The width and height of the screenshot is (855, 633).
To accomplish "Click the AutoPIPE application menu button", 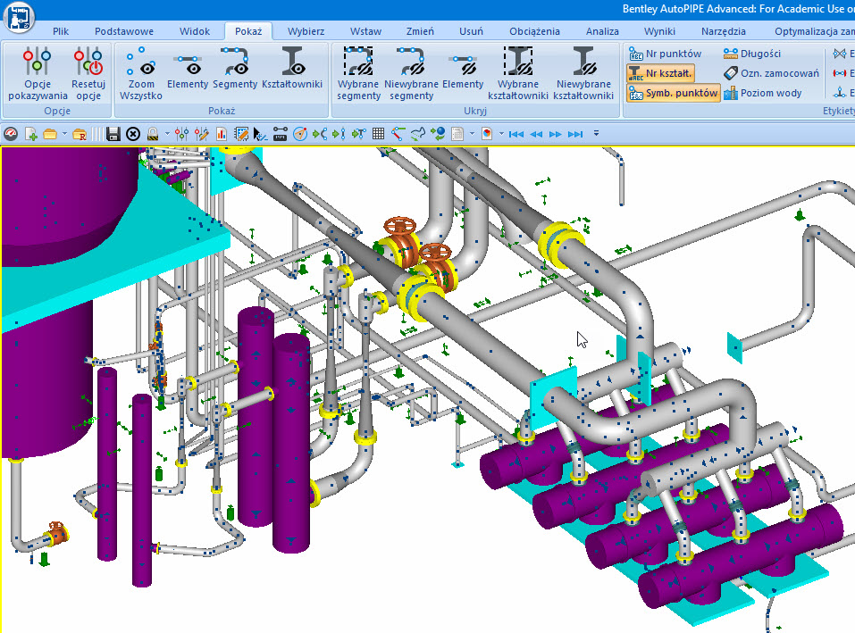I will pos(19,16).
